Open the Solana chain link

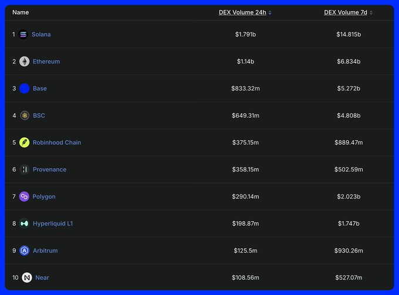click(x=41, y=35)
